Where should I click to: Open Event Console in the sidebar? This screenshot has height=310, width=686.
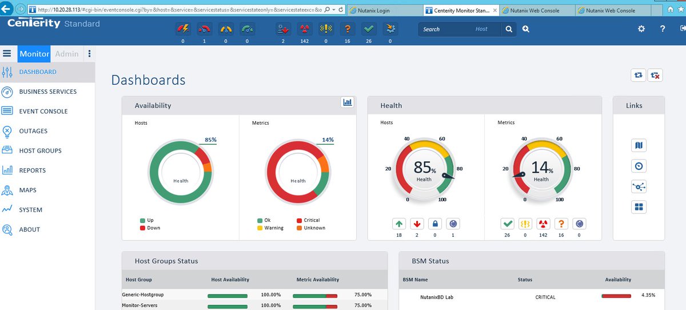pyautogui.click(x=47, y=112)
